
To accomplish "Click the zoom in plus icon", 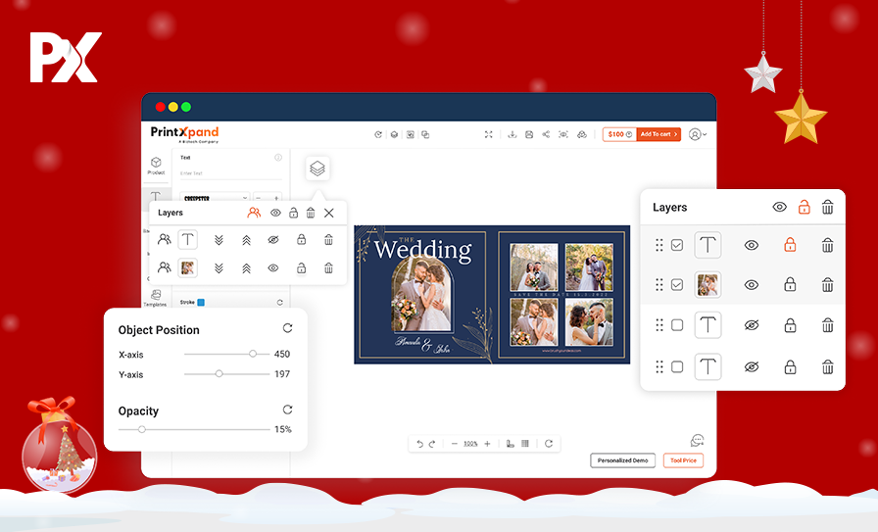I will tap(487, 444).
